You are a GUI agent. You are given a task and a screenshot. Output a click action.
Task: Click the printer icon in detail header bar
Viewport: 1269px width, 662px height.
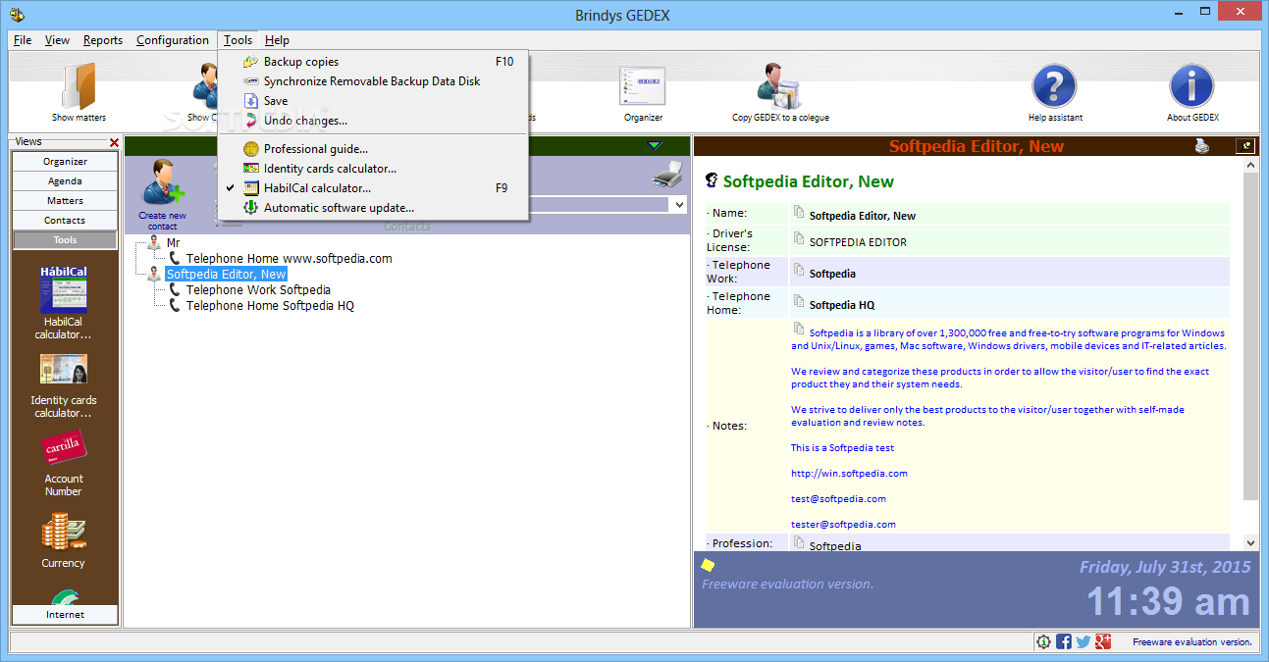tap(1202, 146)
